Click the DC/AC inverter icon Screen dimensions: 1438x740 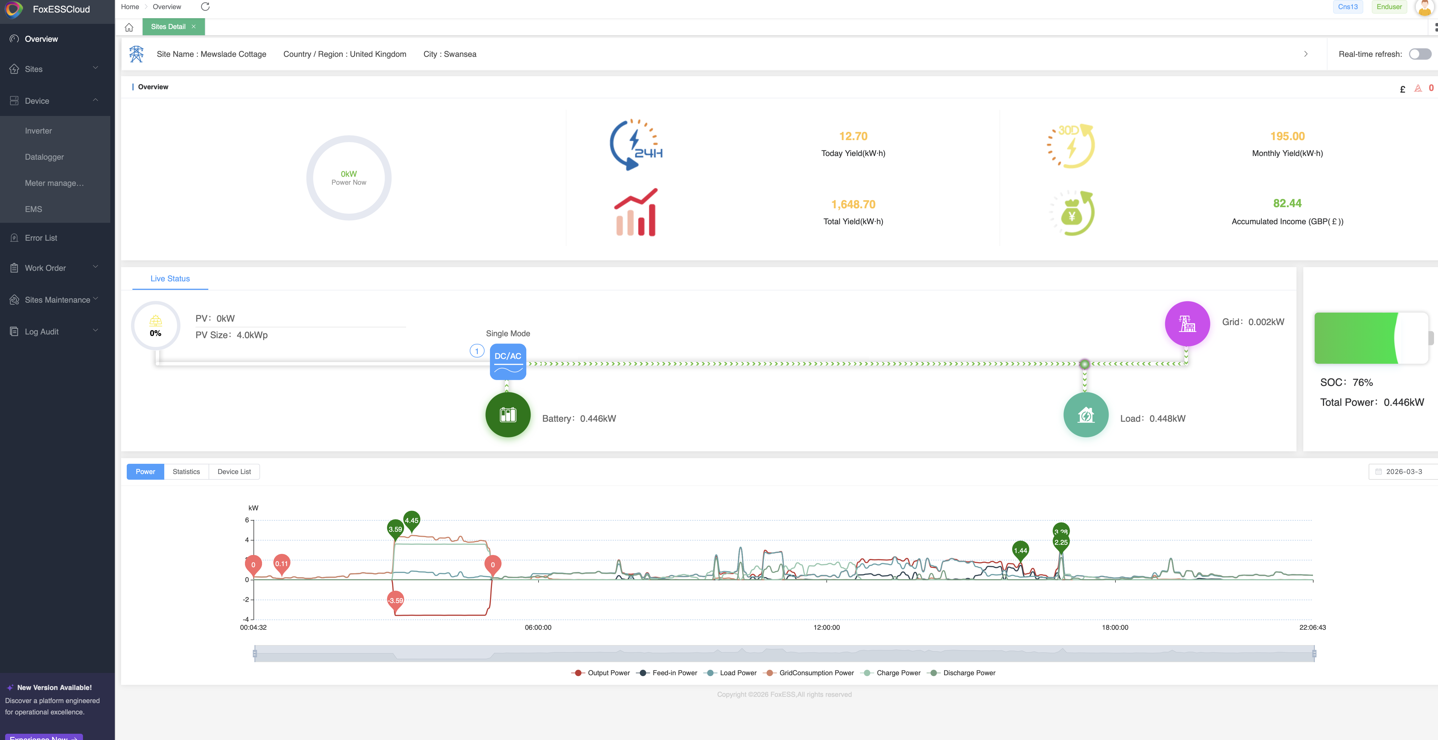pos(508,362)
